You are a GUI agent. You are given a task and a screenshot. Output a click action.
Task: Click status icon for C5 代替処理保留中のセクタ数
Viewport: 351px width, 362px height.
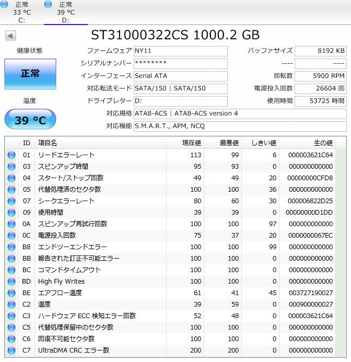pyautogui.click(x=11, y=328)
